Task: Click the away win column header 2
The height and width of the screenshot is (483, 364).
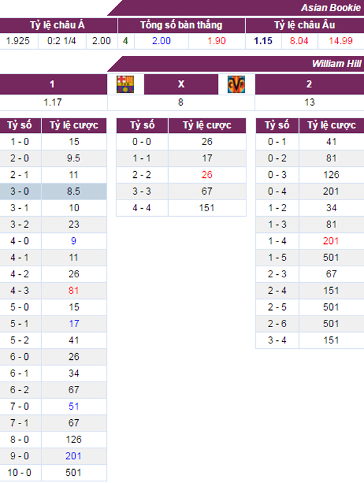Action: tap(309, 84)
